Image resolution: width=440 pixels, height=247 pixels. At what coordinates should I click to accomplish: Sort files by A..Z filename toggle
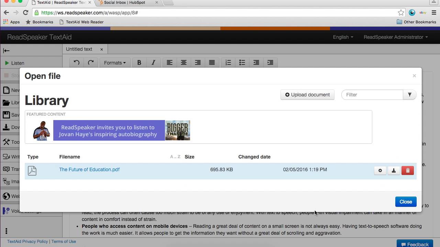coord(175,157)
